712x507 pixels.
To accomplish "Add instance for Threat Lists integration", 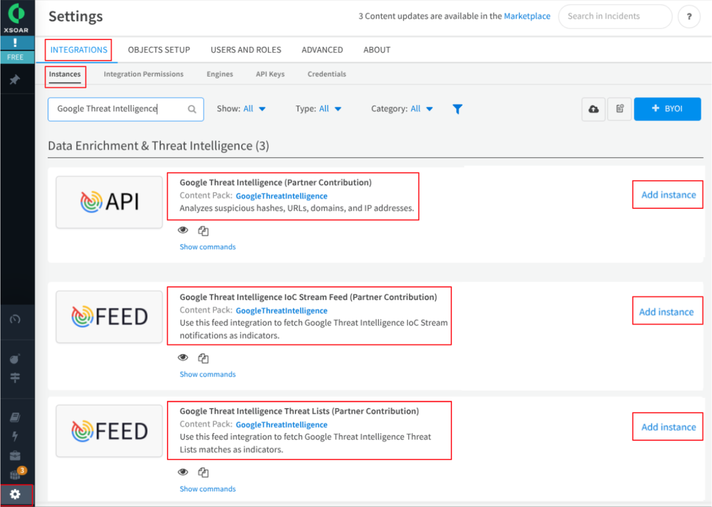I will [x=669, y=427].
